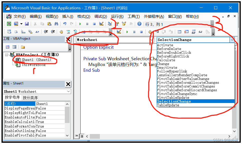Click the Indent icon in the Edit toolbar

(46, 32)
